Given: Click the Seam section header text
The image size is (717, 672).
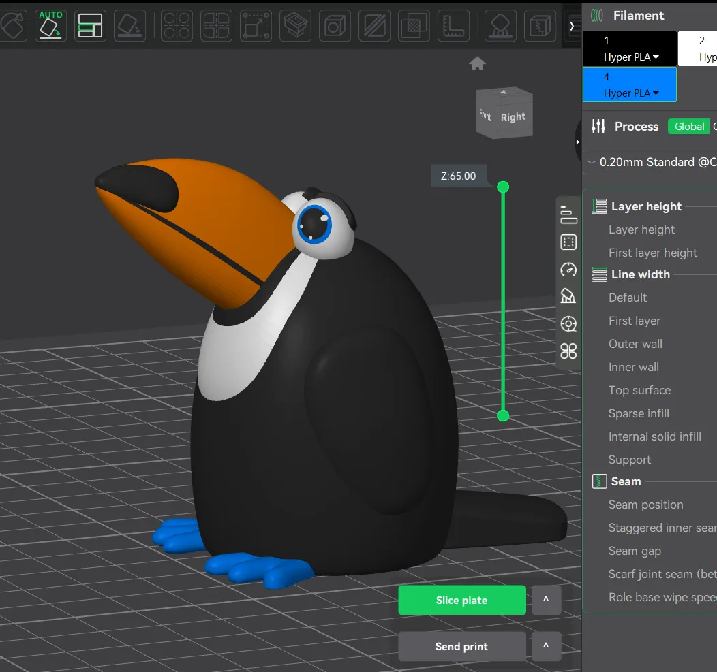Looking at the screenshot, I should [x=626, y=481].
